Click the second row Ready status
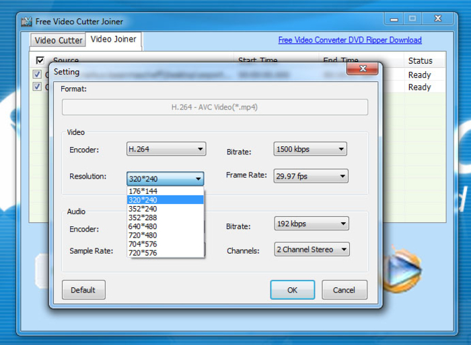 (x=419, y=87)
